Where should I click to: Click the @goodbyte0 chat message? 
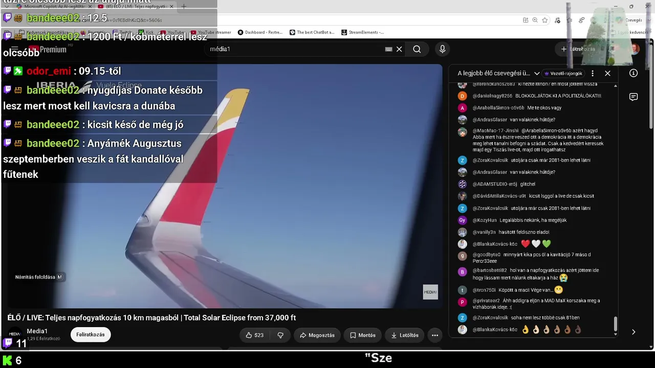pyautogui.click(x=532, y=258)
